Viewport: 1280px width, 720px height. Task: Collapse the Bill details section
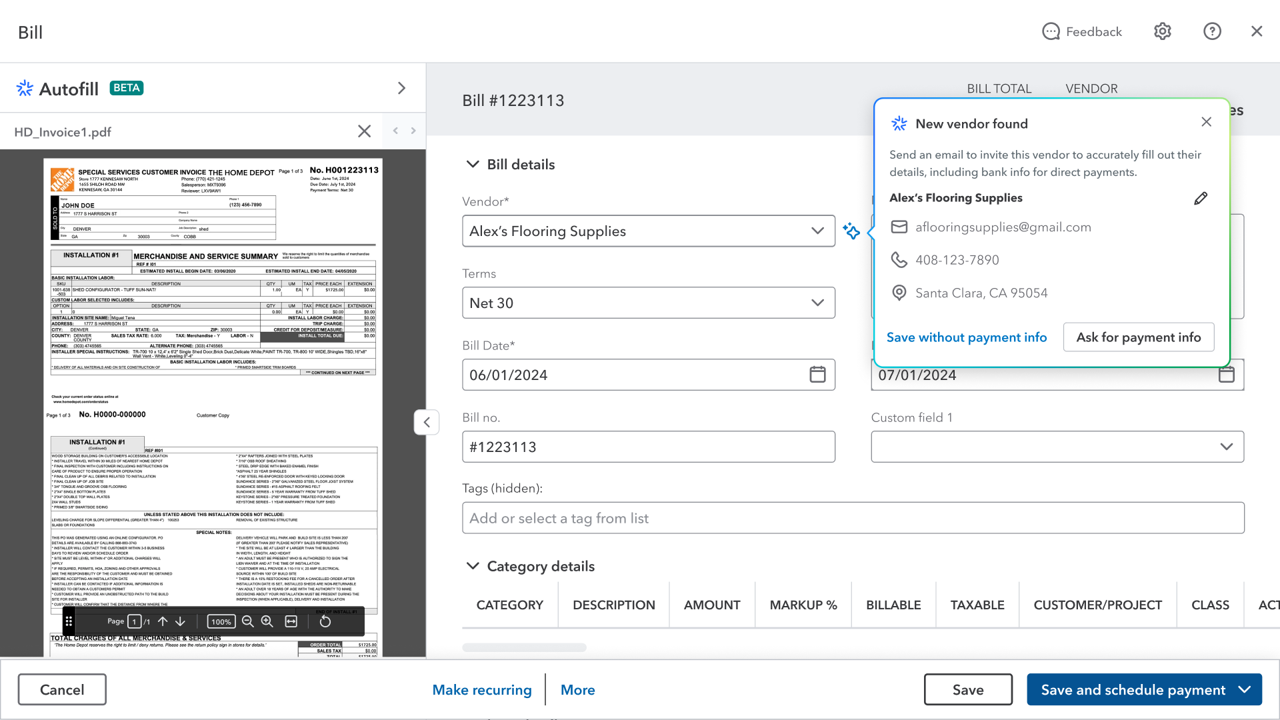click(x=473, y=164)
